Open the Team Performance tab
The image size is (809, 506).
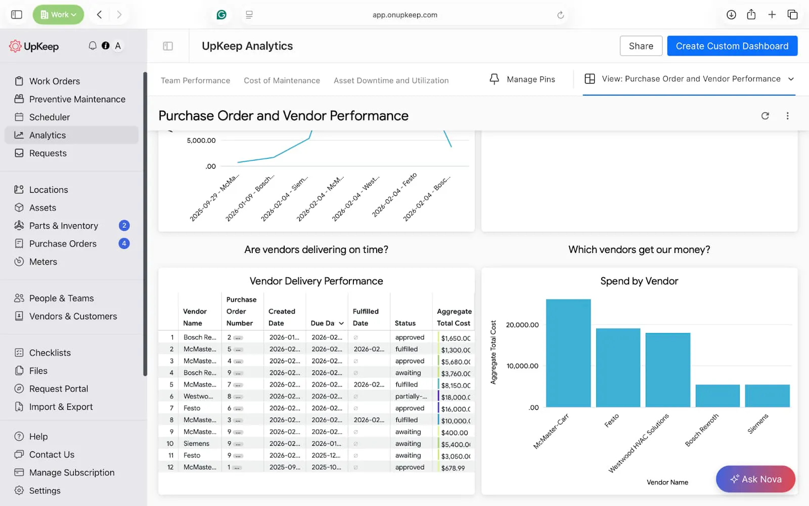[x=195, y=80]
